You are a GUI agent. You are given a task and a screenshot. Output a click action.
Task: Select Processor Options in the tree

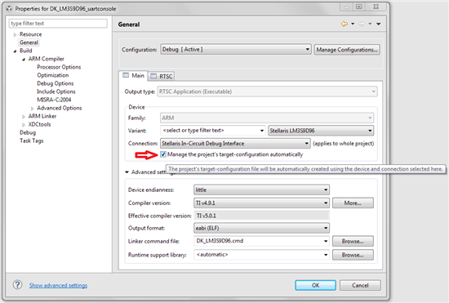pos(59,67)
